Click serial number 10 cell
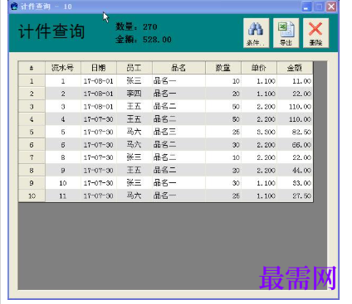 tap(63, 183)
